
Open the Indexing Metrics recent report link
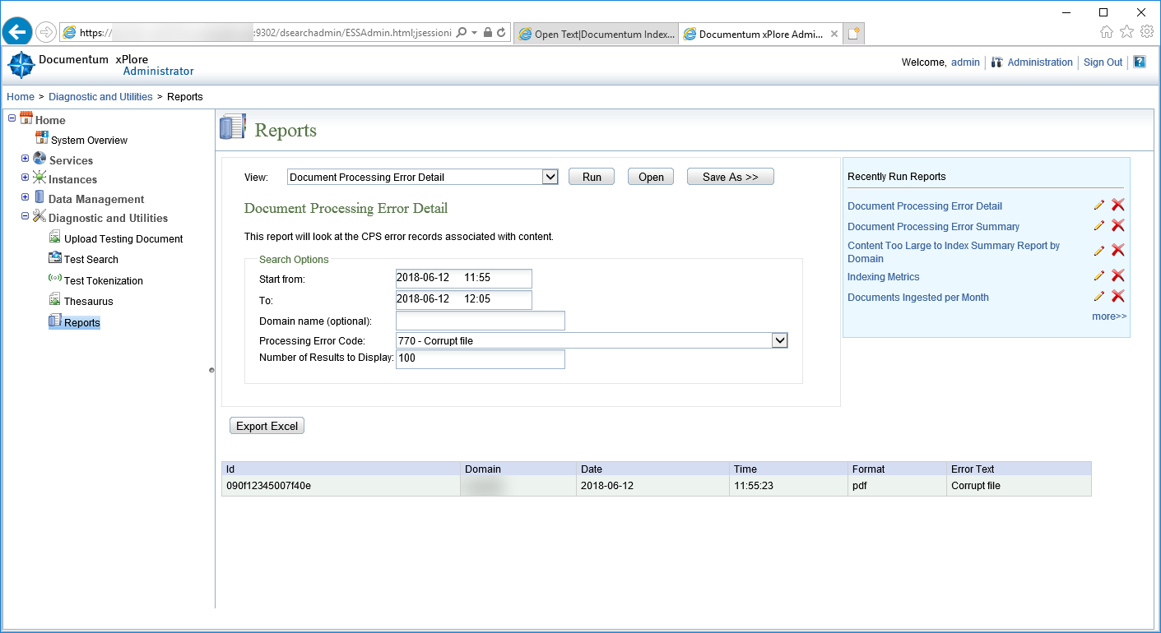[884, 277]
